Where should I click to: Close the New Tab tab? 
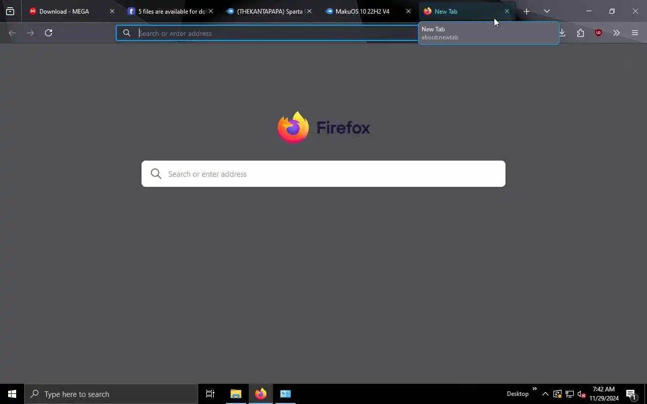pos(507,11)
